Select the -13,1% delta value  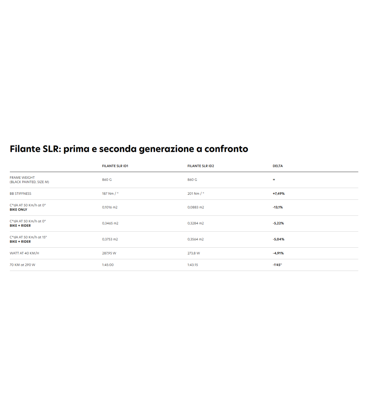278,208
